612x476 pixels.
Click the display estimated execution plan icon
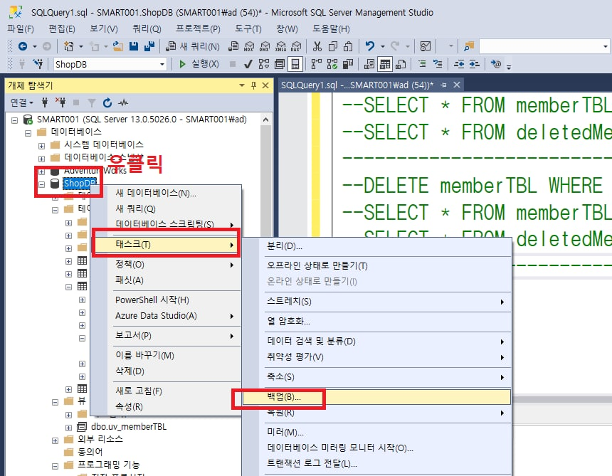click(x=264, y=64)
